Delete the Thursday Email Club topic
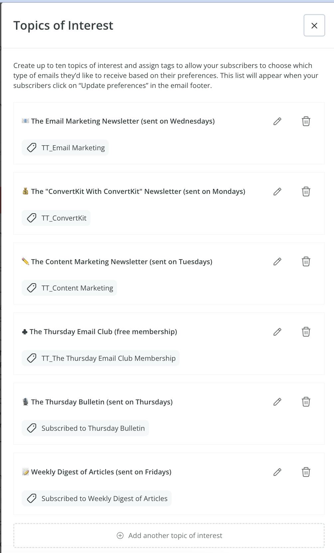Image resolution: width=334 pixels, height=553 pixels. click(x=306, y=332)
